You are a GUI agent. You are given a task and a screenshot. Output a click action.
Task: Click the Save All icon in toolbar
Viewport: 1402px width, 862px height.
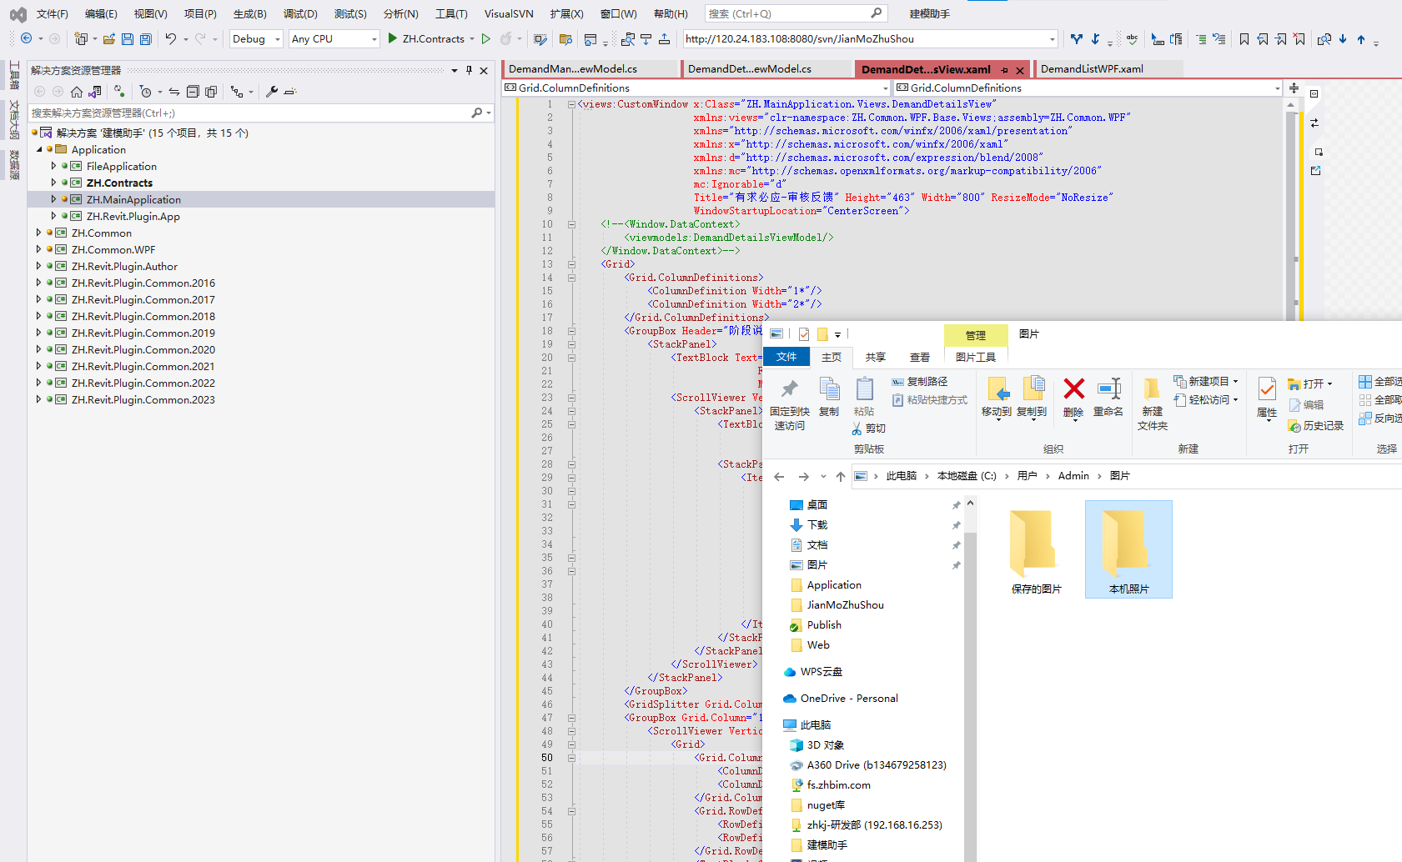146,39
